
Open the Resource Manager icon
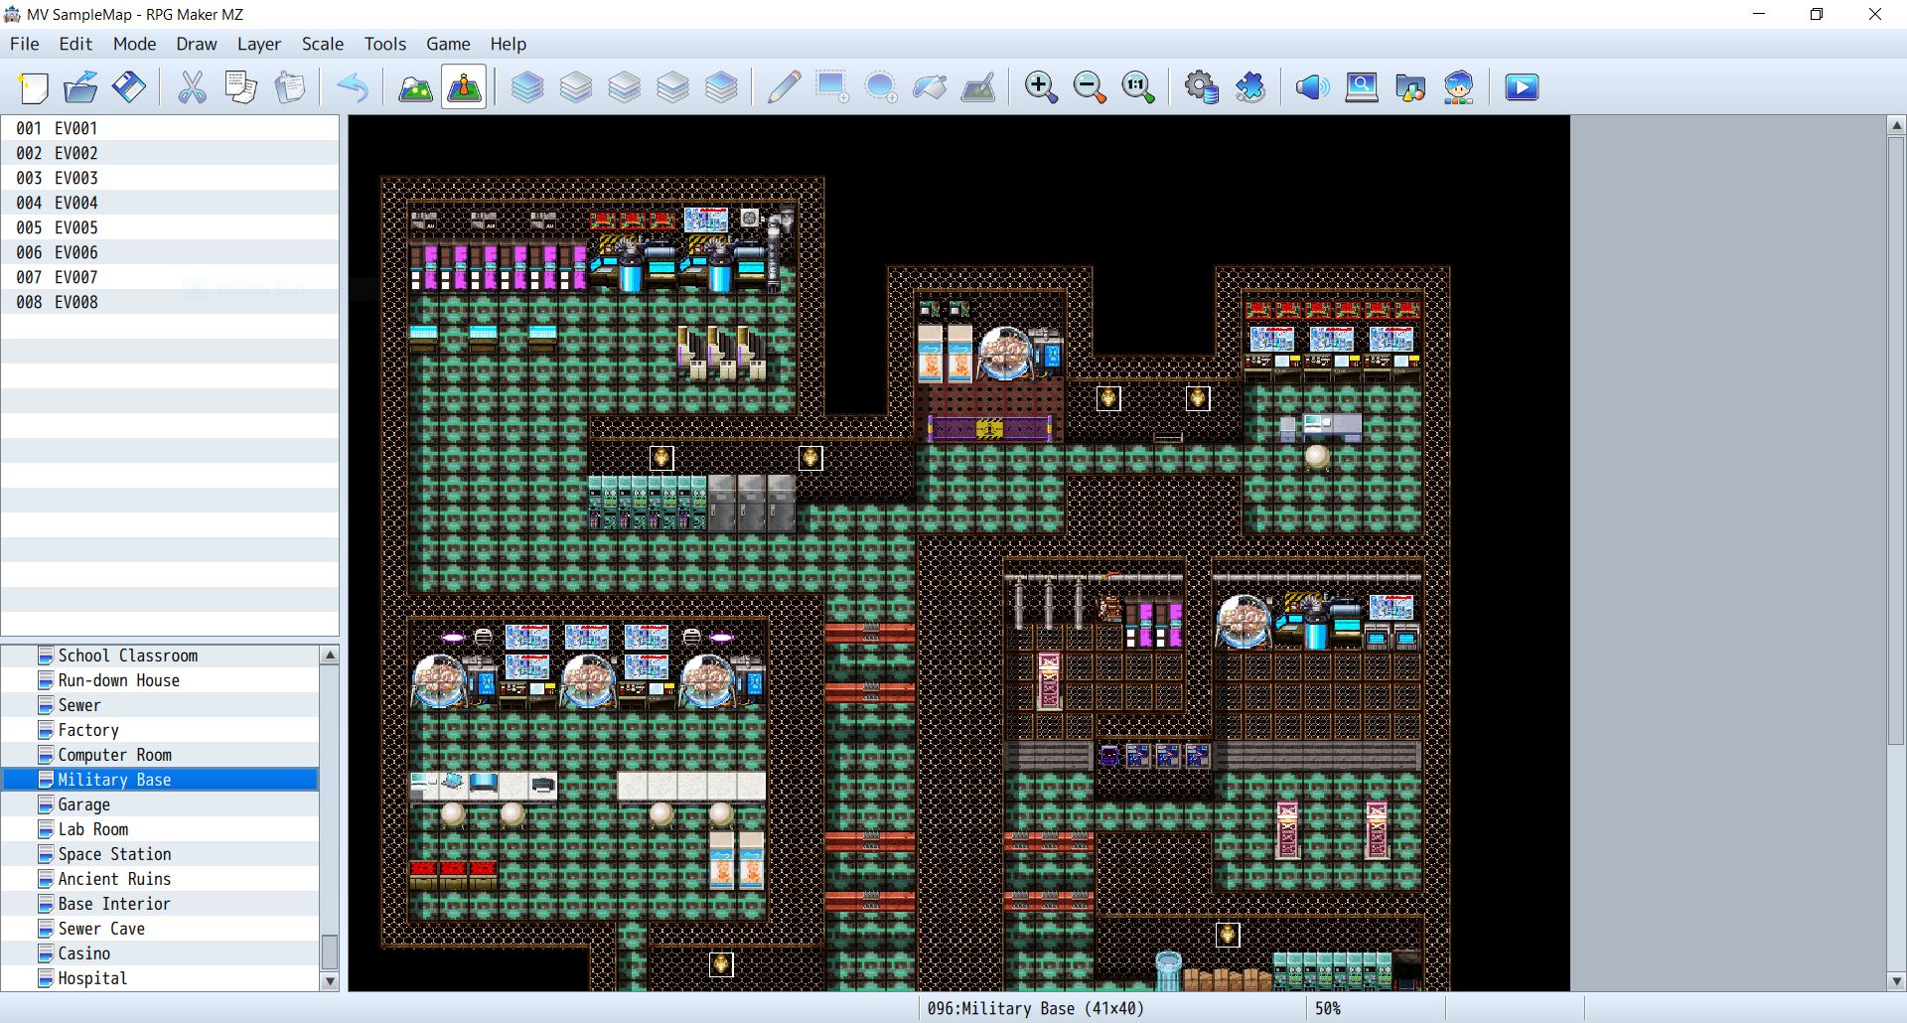(1410, 87)
